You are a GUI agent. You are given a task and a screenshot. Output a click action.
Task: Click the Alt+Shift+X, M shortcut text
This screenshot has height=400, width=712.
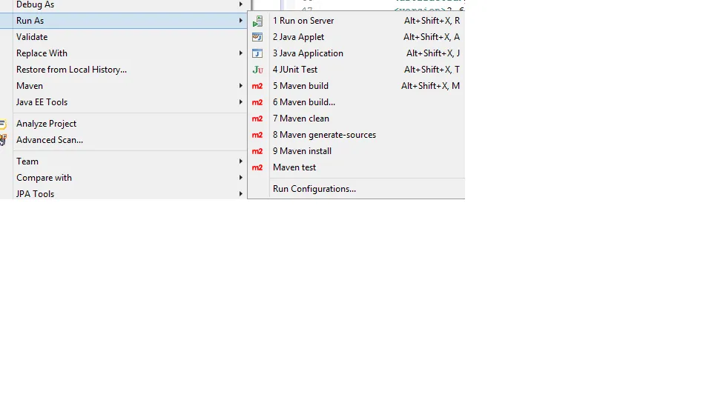coord(430,86)
